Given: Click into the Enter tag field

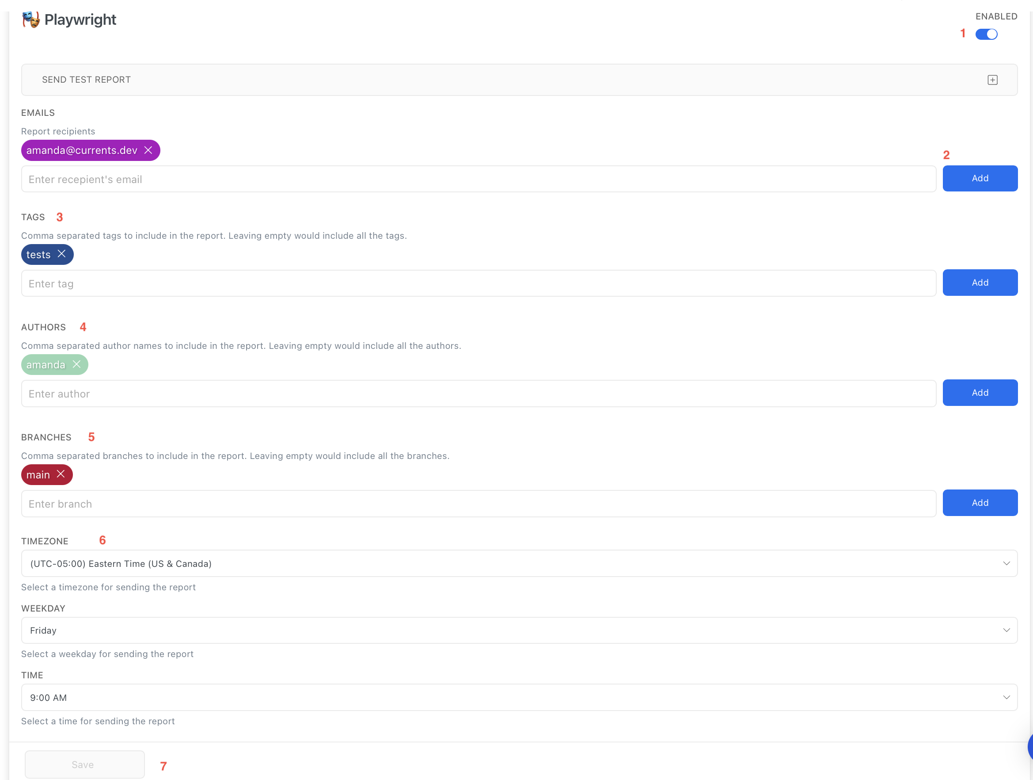Looking at the screenshot, I should (x=478, y=283).
